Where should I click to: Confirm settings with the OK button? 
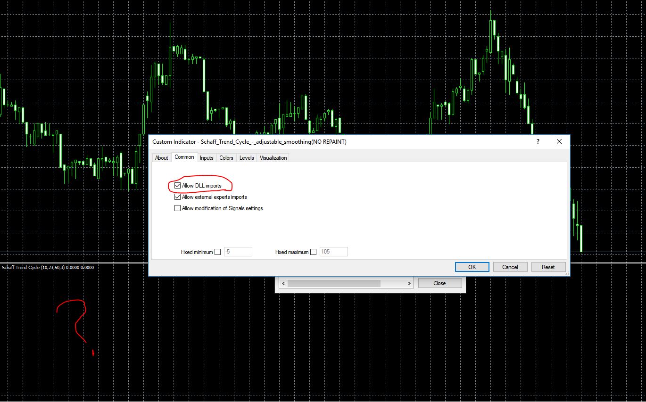click(x=472, y=267)
